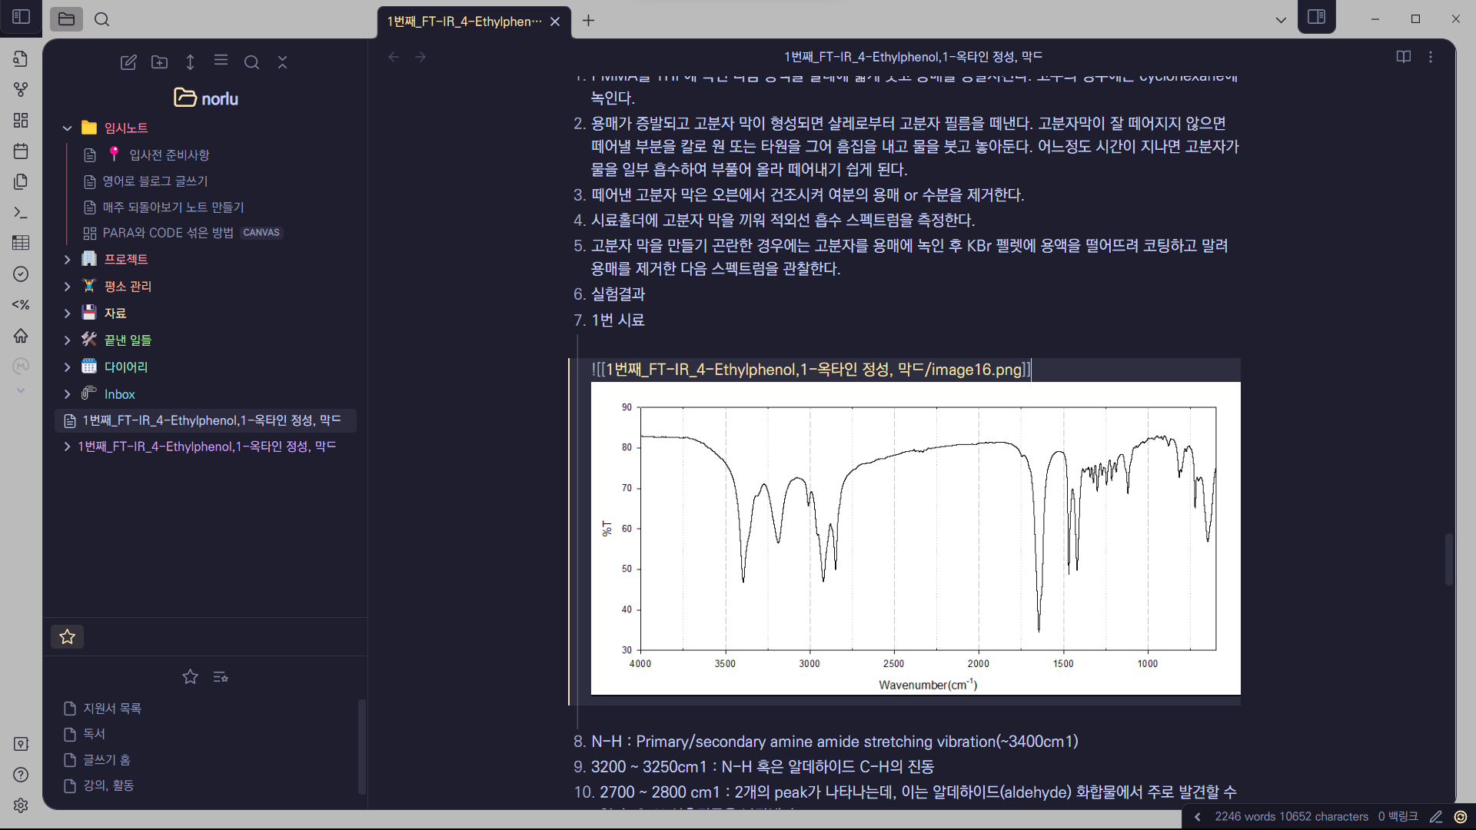
Task: Open the 영어로 블로그 글쓰기 note
Action: click(155, 181)
